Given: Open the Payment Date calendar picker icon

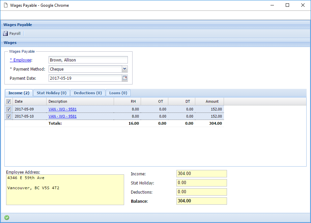Looking at the screenshot, I should [125, 78].
